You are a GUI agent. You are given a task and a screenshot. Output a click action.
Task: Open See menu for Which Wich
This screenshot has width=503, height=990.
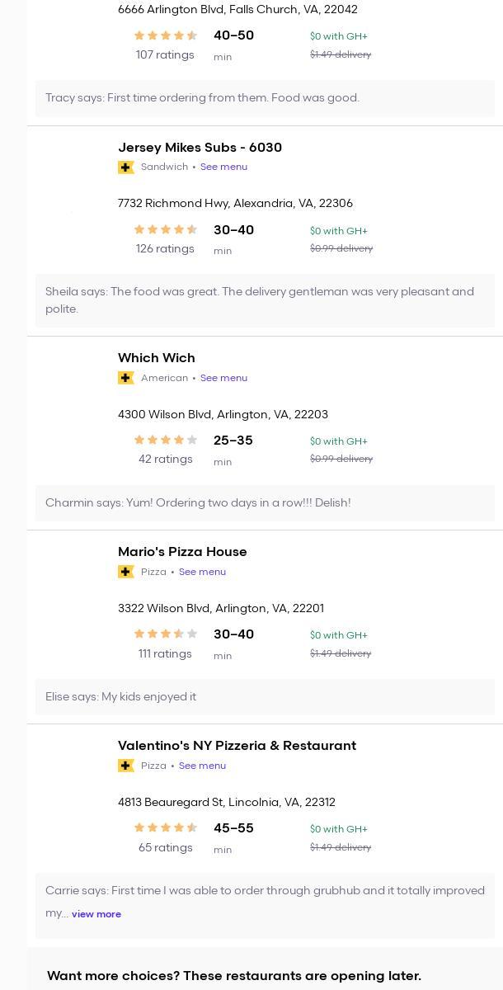point(223,378)
